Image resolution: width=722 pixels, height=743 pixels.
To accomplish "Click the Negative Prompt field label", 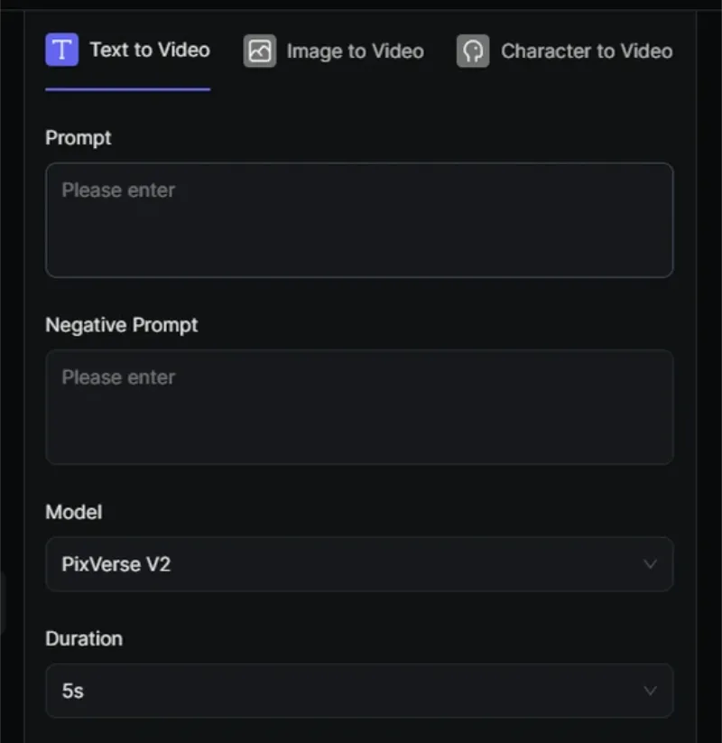I will pos(121,325).
